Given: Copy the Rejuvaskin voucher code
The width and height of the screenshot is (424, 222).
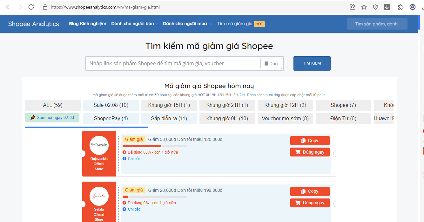Looking at the screenshot, I should click(310, 141).
